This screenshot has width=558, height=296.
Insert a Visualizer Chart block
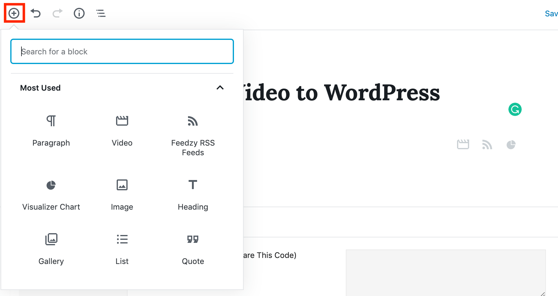coord(51,194)
